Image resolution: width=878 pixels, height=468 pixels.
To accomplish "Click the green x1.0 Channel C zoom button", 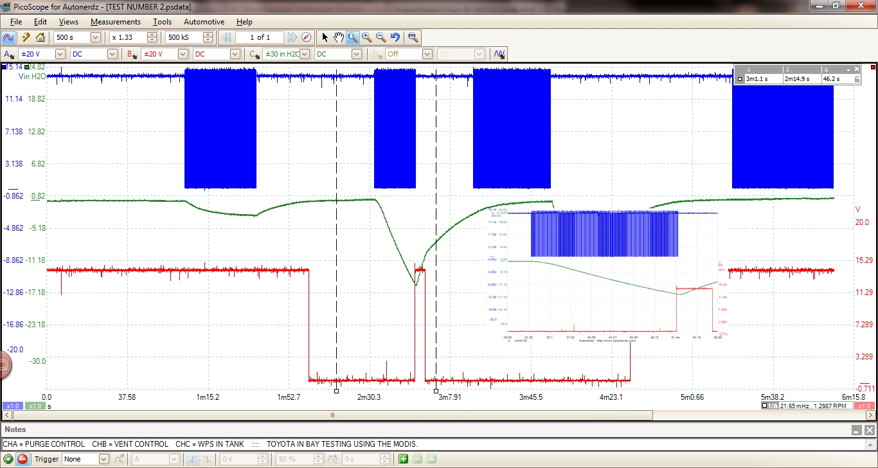I will tap(35, 406).
